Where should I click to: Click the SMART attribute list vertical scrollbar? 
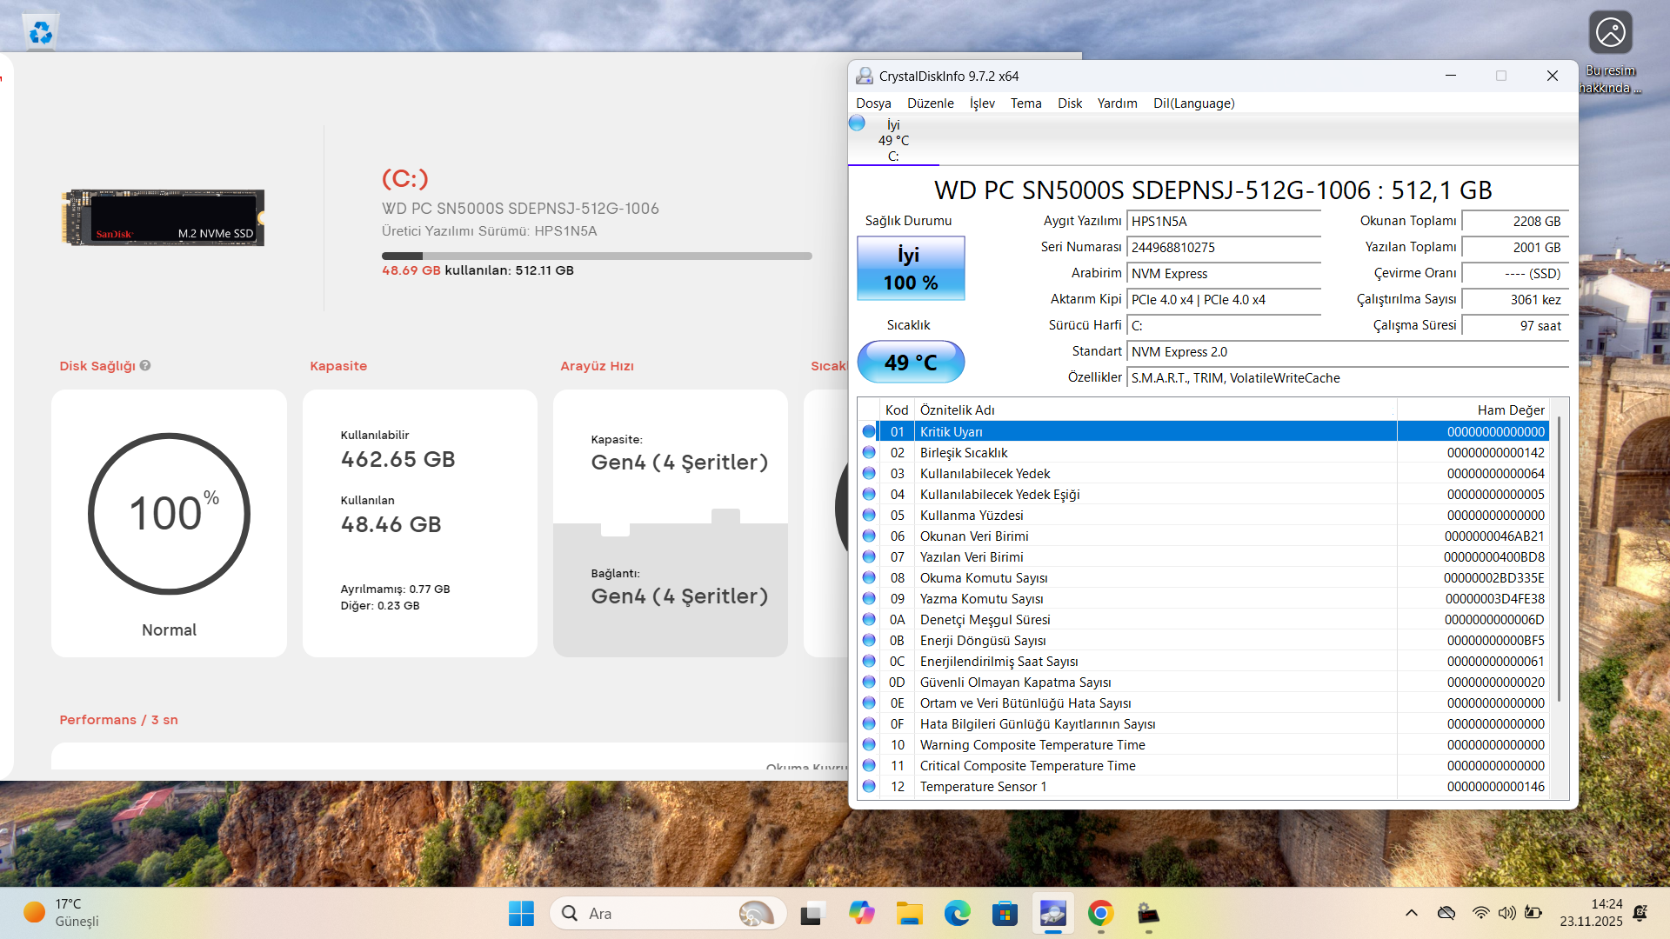(x=1559, y=561)
